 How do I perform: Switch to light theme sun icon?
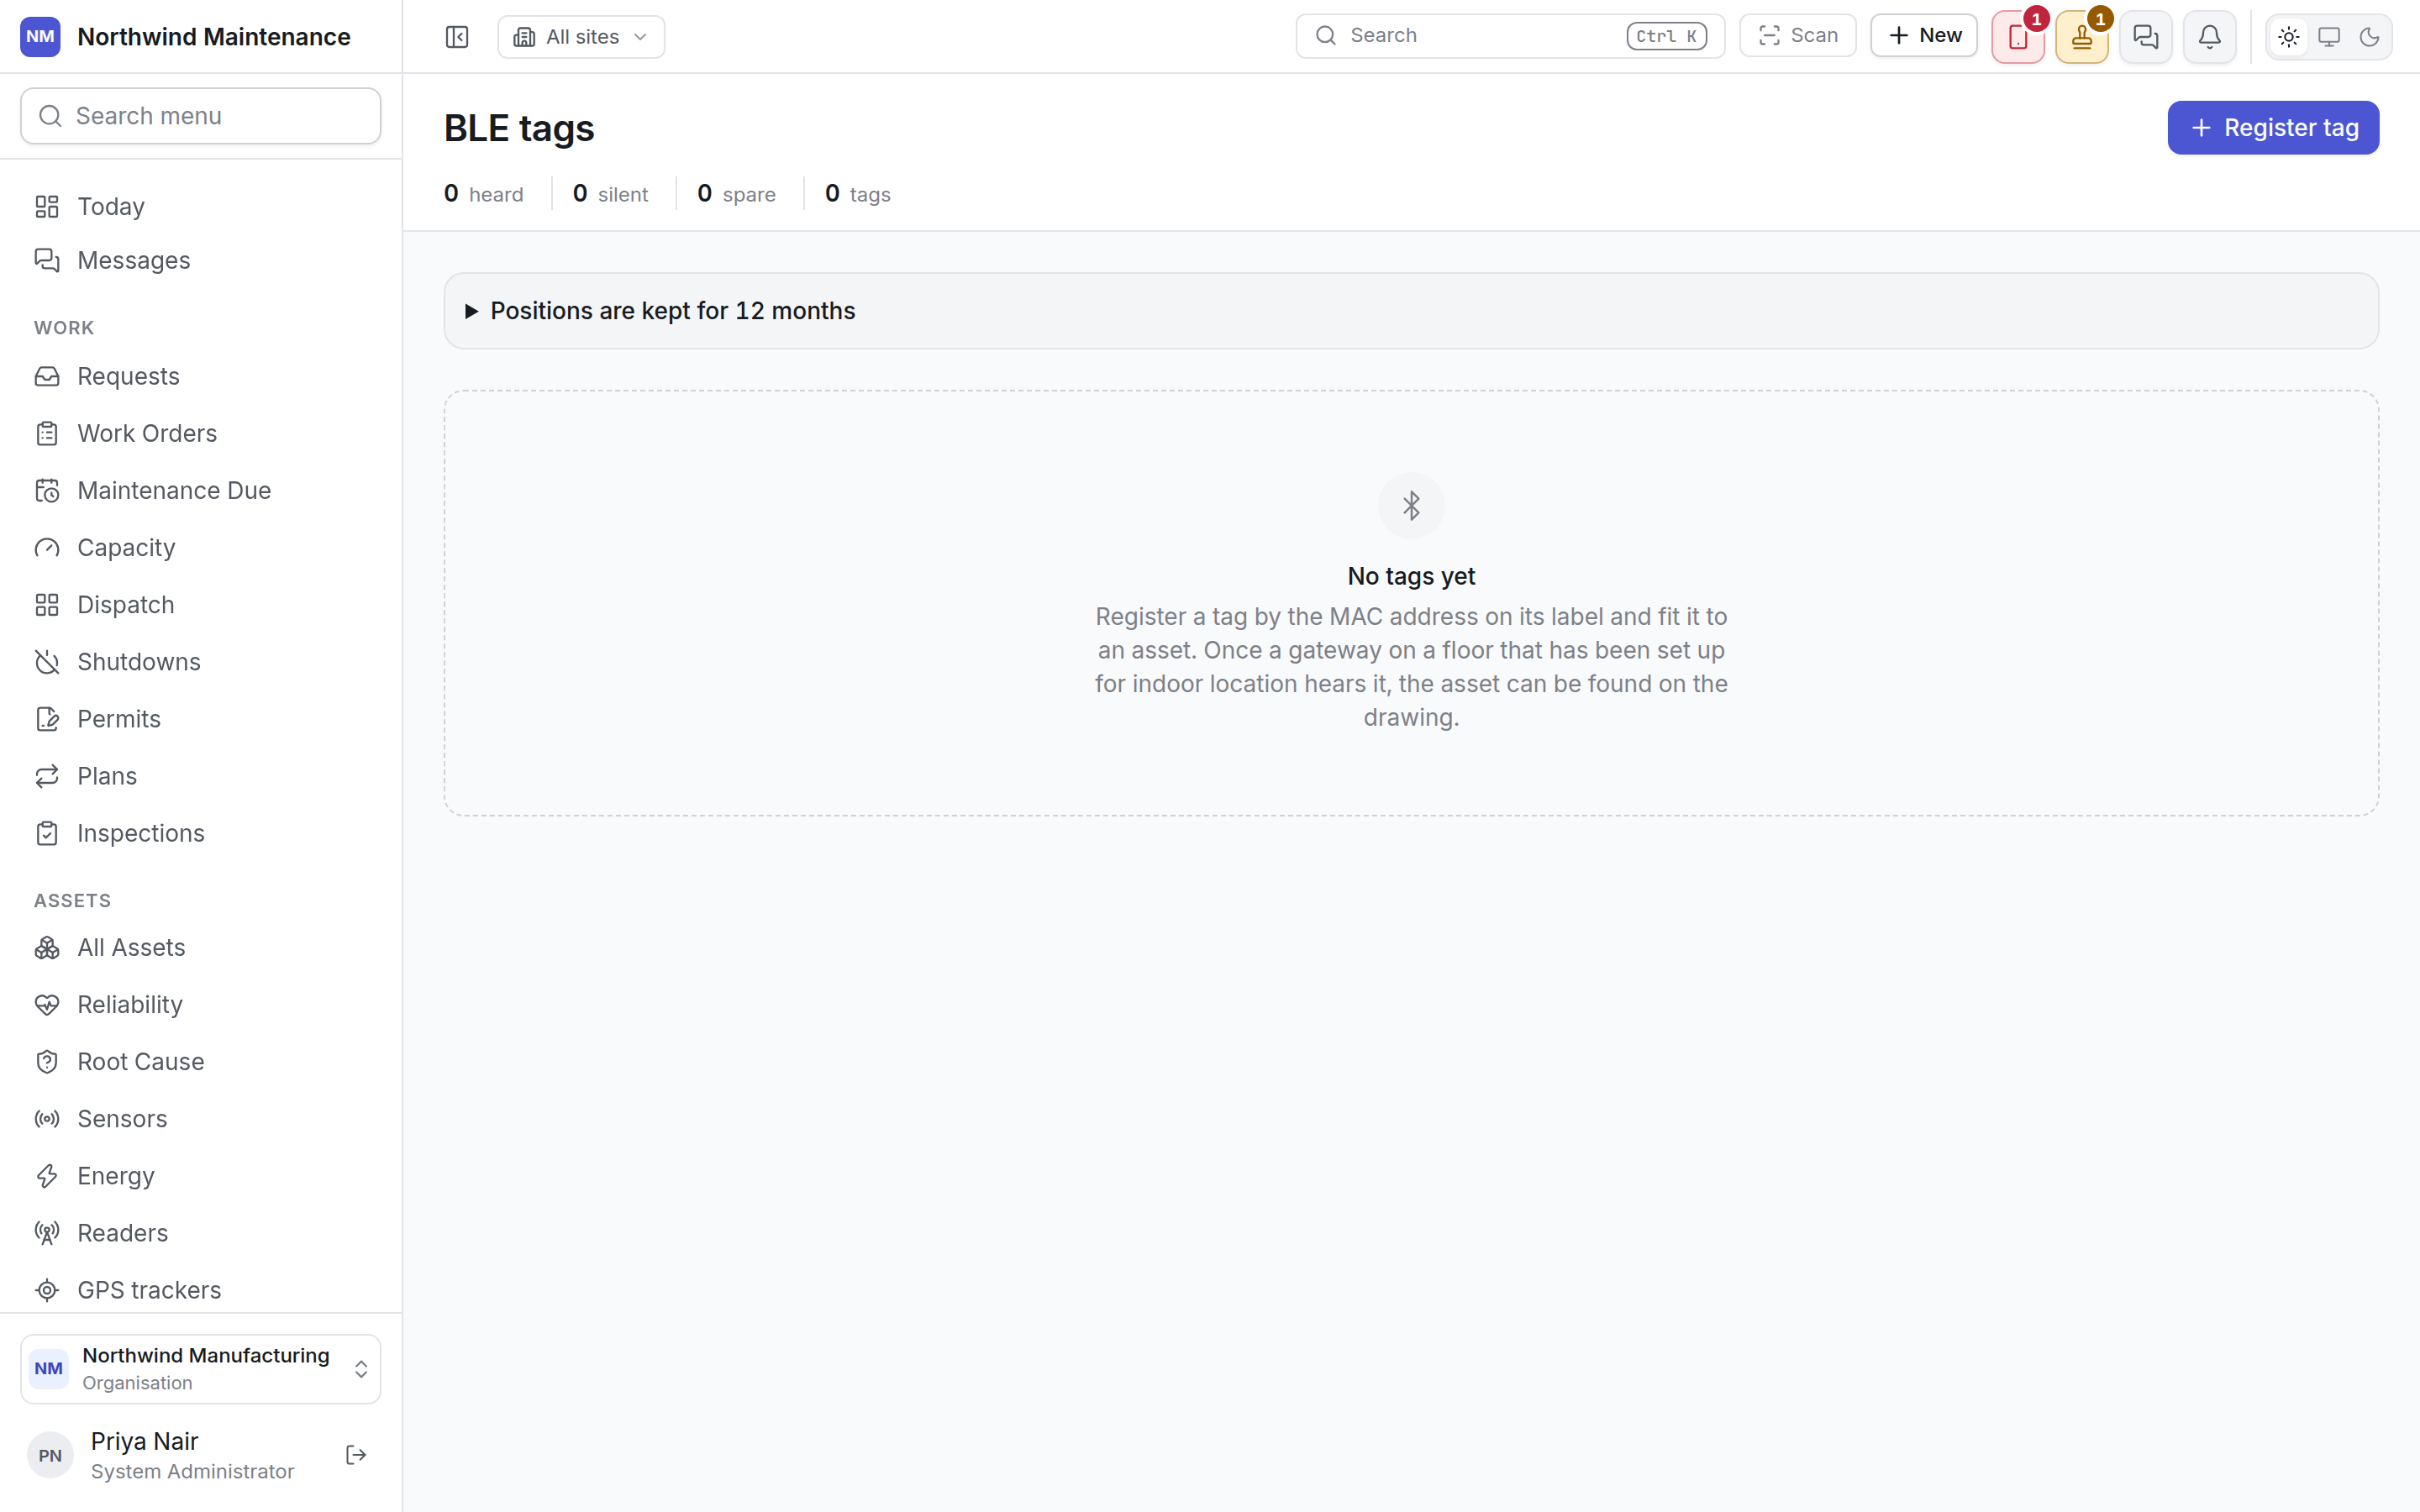coord(2289,37)
